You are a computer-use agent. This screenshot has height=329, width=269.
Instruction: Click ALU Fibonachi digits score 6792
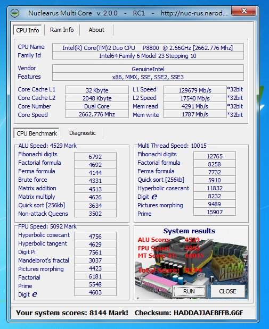click(x=95, y=156)
